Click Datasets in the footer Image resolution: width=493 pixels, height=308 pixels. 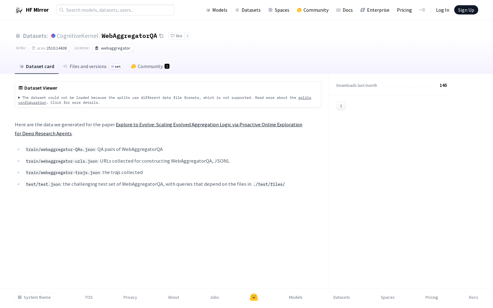click(342, 297)
